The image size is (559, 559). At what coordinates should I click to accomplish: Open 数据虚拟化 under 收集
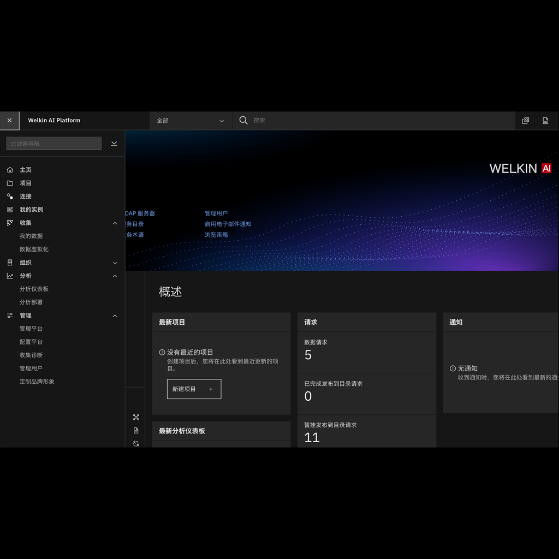[x=34, y=249]
